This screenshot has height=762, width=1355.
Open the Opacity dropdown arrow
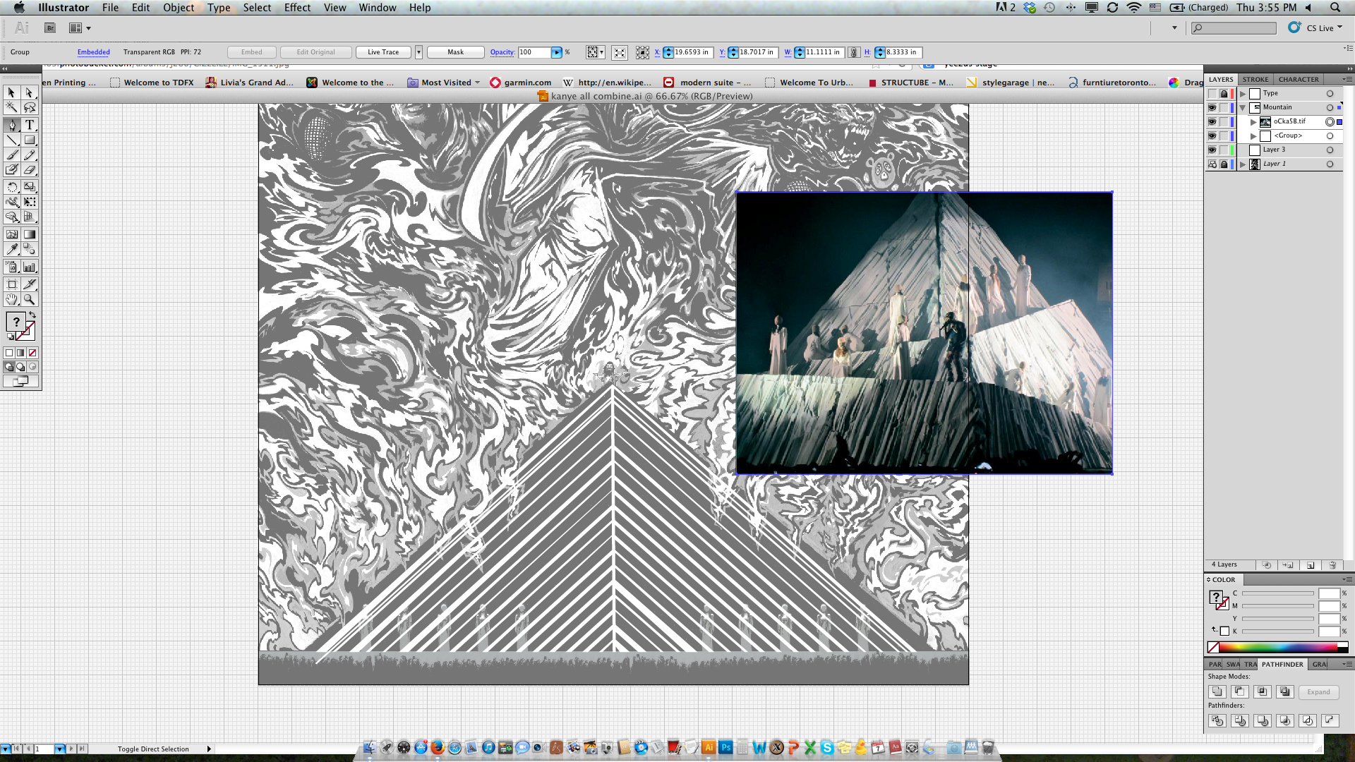[557, 52]
